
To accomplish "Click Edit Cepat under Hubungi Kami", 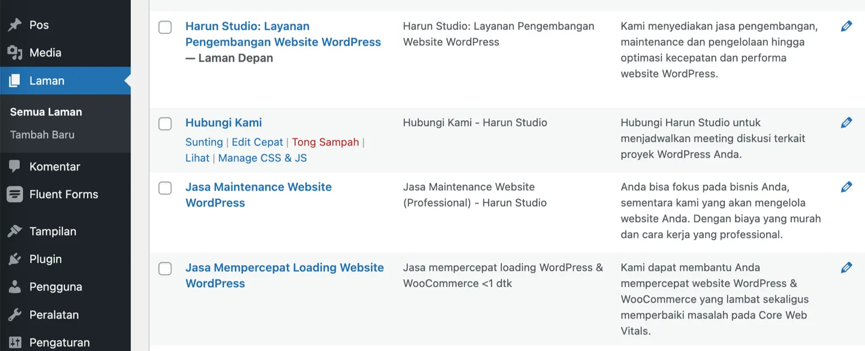I will pos(257,142).
